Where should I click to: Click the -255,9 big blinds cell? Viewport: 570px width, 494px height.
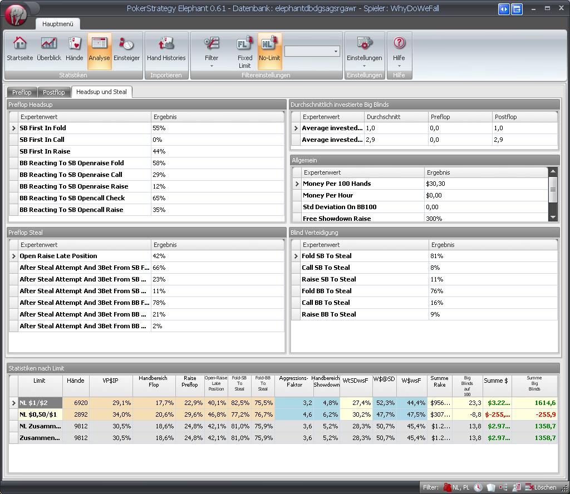pyautogui.click(x=535, y=414)
